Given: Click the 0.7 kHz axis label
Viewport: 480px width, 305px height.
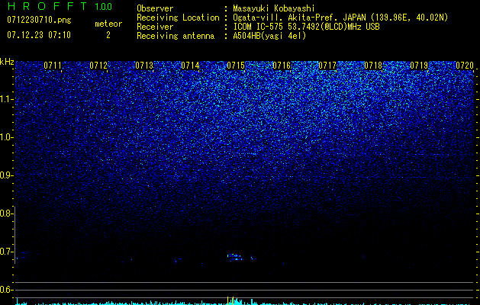Looking at the screenshot, I should pos(6,252).
